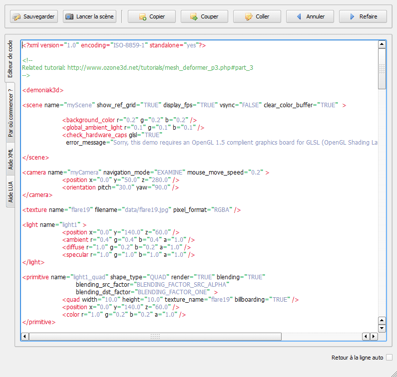The width and height of the screenshot is (397, 377).
Task: Click the </light> closing tag
Action: coord(33,262)
